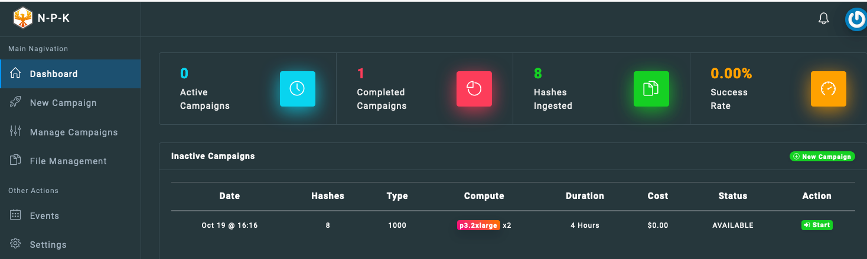Viewport: 867px width, 259px height.
Task: Open Events in the sidebar
Action: pos(44,215)
